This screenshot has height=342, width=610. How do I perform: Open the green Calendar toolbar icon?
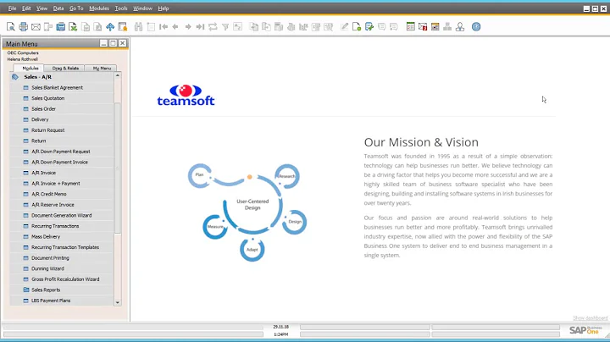pyautogui.click(x=410, y=26)
